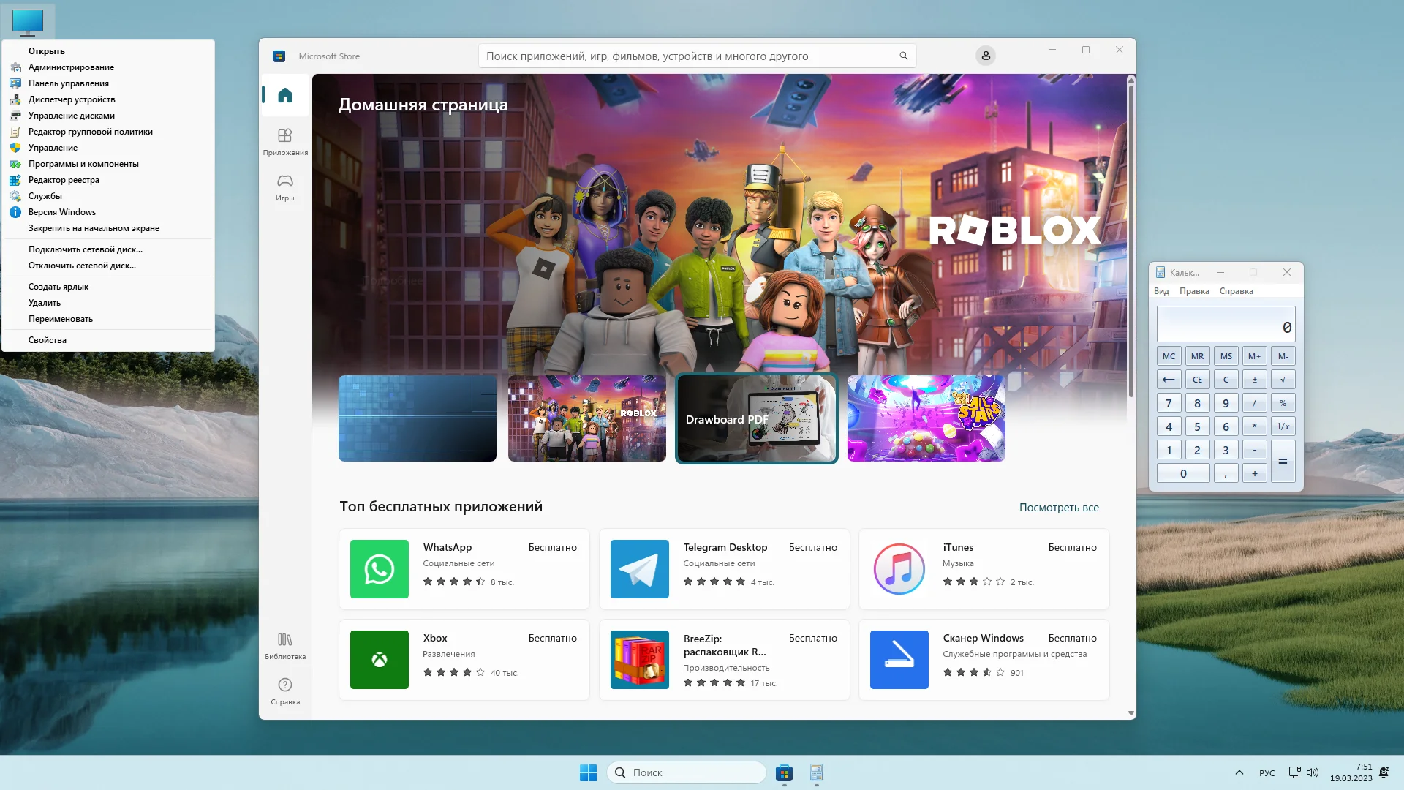Open Игры section in Store sidebar
The width and height of the screenshot is (1404, 790).
point(285,187)
